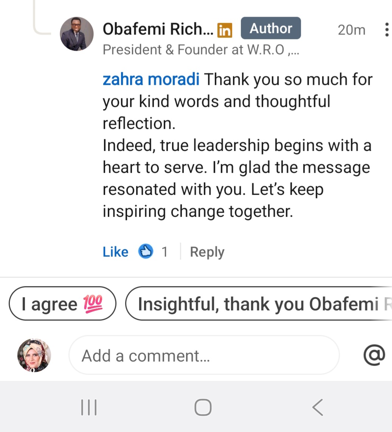The image size is (392, 432).
Task: Open the three-dot comment options menu
Action: [386, 30]
